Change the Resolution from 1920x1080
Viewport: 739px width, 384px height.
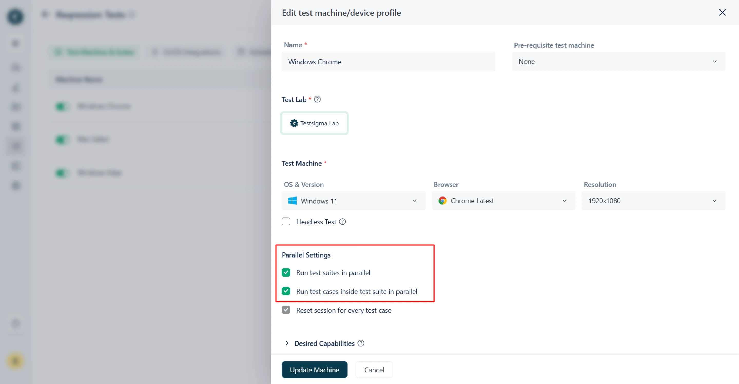(653, 201)
